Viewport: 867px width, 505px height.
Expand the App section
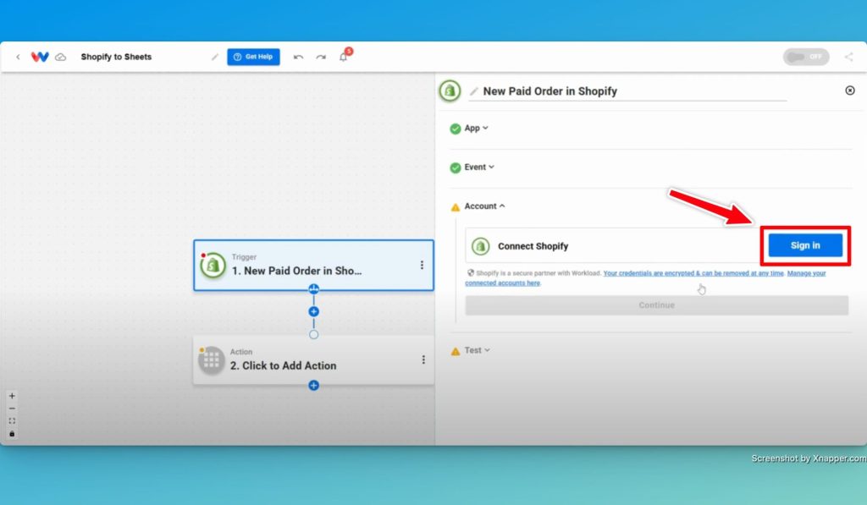coord(476,129)
